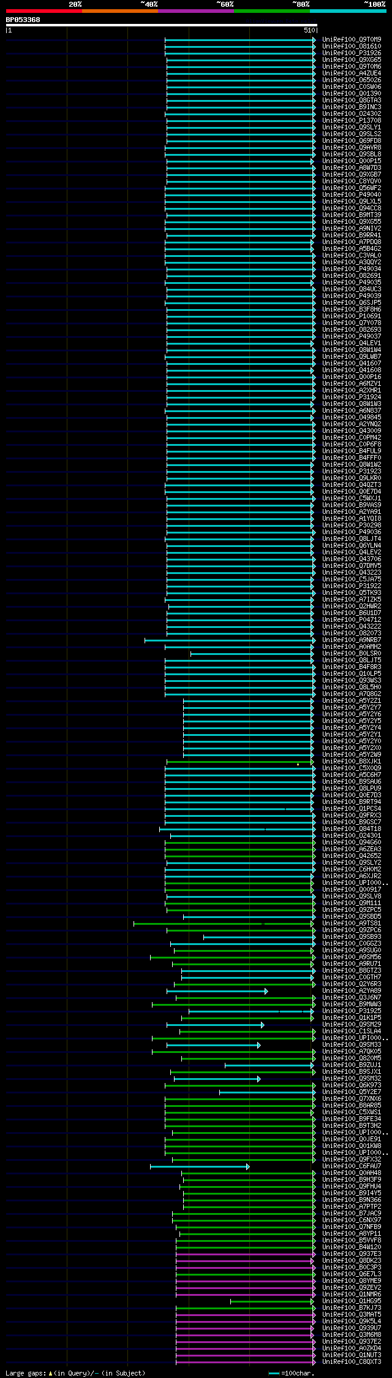Select label UniRef100_B9INC3

(352, 107)
